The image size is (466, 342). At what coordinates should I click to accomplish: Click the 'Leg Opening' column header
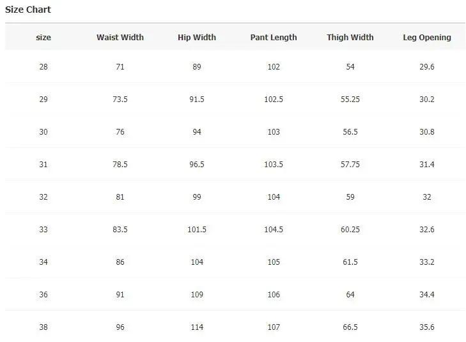[x=427, y=38]
